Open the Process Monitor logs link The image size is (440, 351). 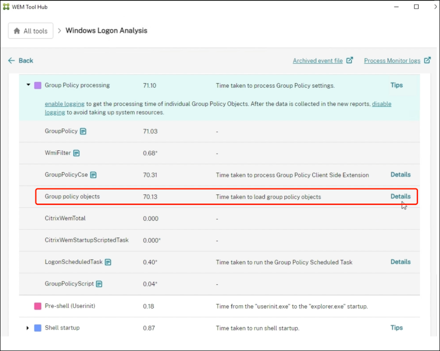pos(392,61)
